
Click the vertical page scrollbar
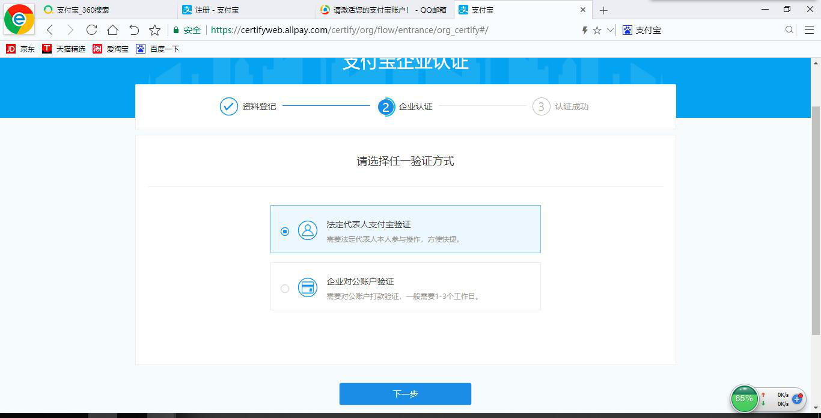tap(816, 221)
